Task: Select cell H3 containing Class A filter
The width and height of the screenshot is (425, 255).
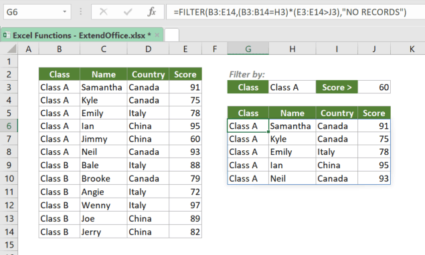Action: click(x=292, y=87)
